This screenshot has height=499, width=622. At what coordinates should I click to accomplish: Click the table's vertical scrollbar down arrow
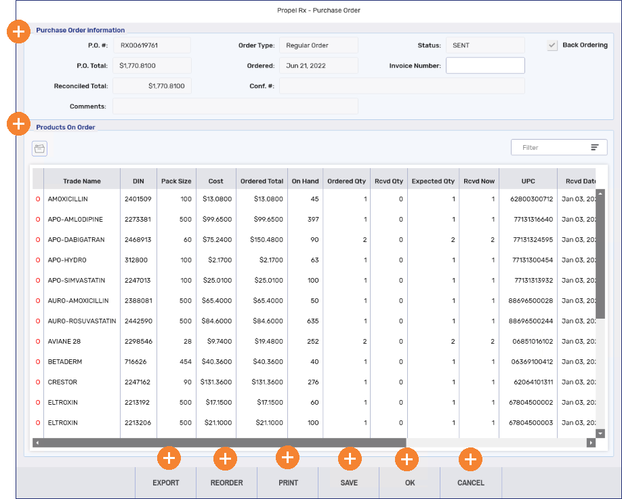tap(600, 433)
